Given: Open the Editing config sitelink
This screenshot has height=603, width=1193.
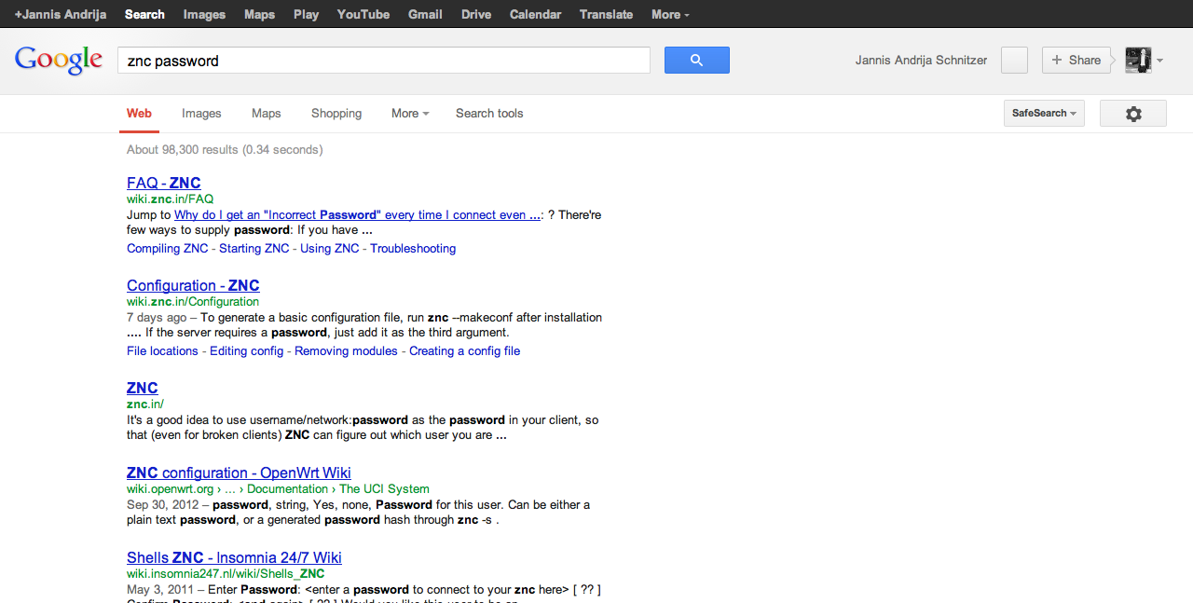Looking at the screenshot, I should 246,351.
